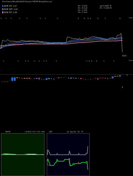Image resolution: width=133 pixels, height=176 pixels.
Task: Click inside the dark blue ADX chart panel
Action: pyautogui.click(x=68, y=155)
